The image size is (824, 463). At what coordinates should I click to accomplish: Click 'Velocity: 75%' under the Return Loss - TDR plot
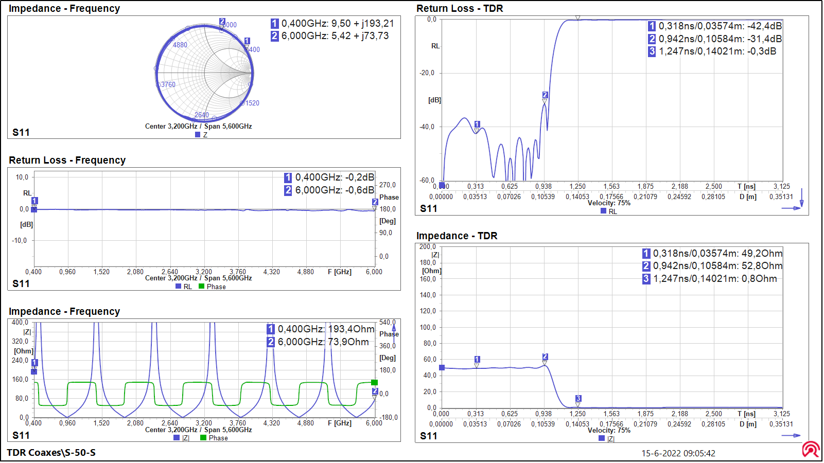click(x=609, y=203)
